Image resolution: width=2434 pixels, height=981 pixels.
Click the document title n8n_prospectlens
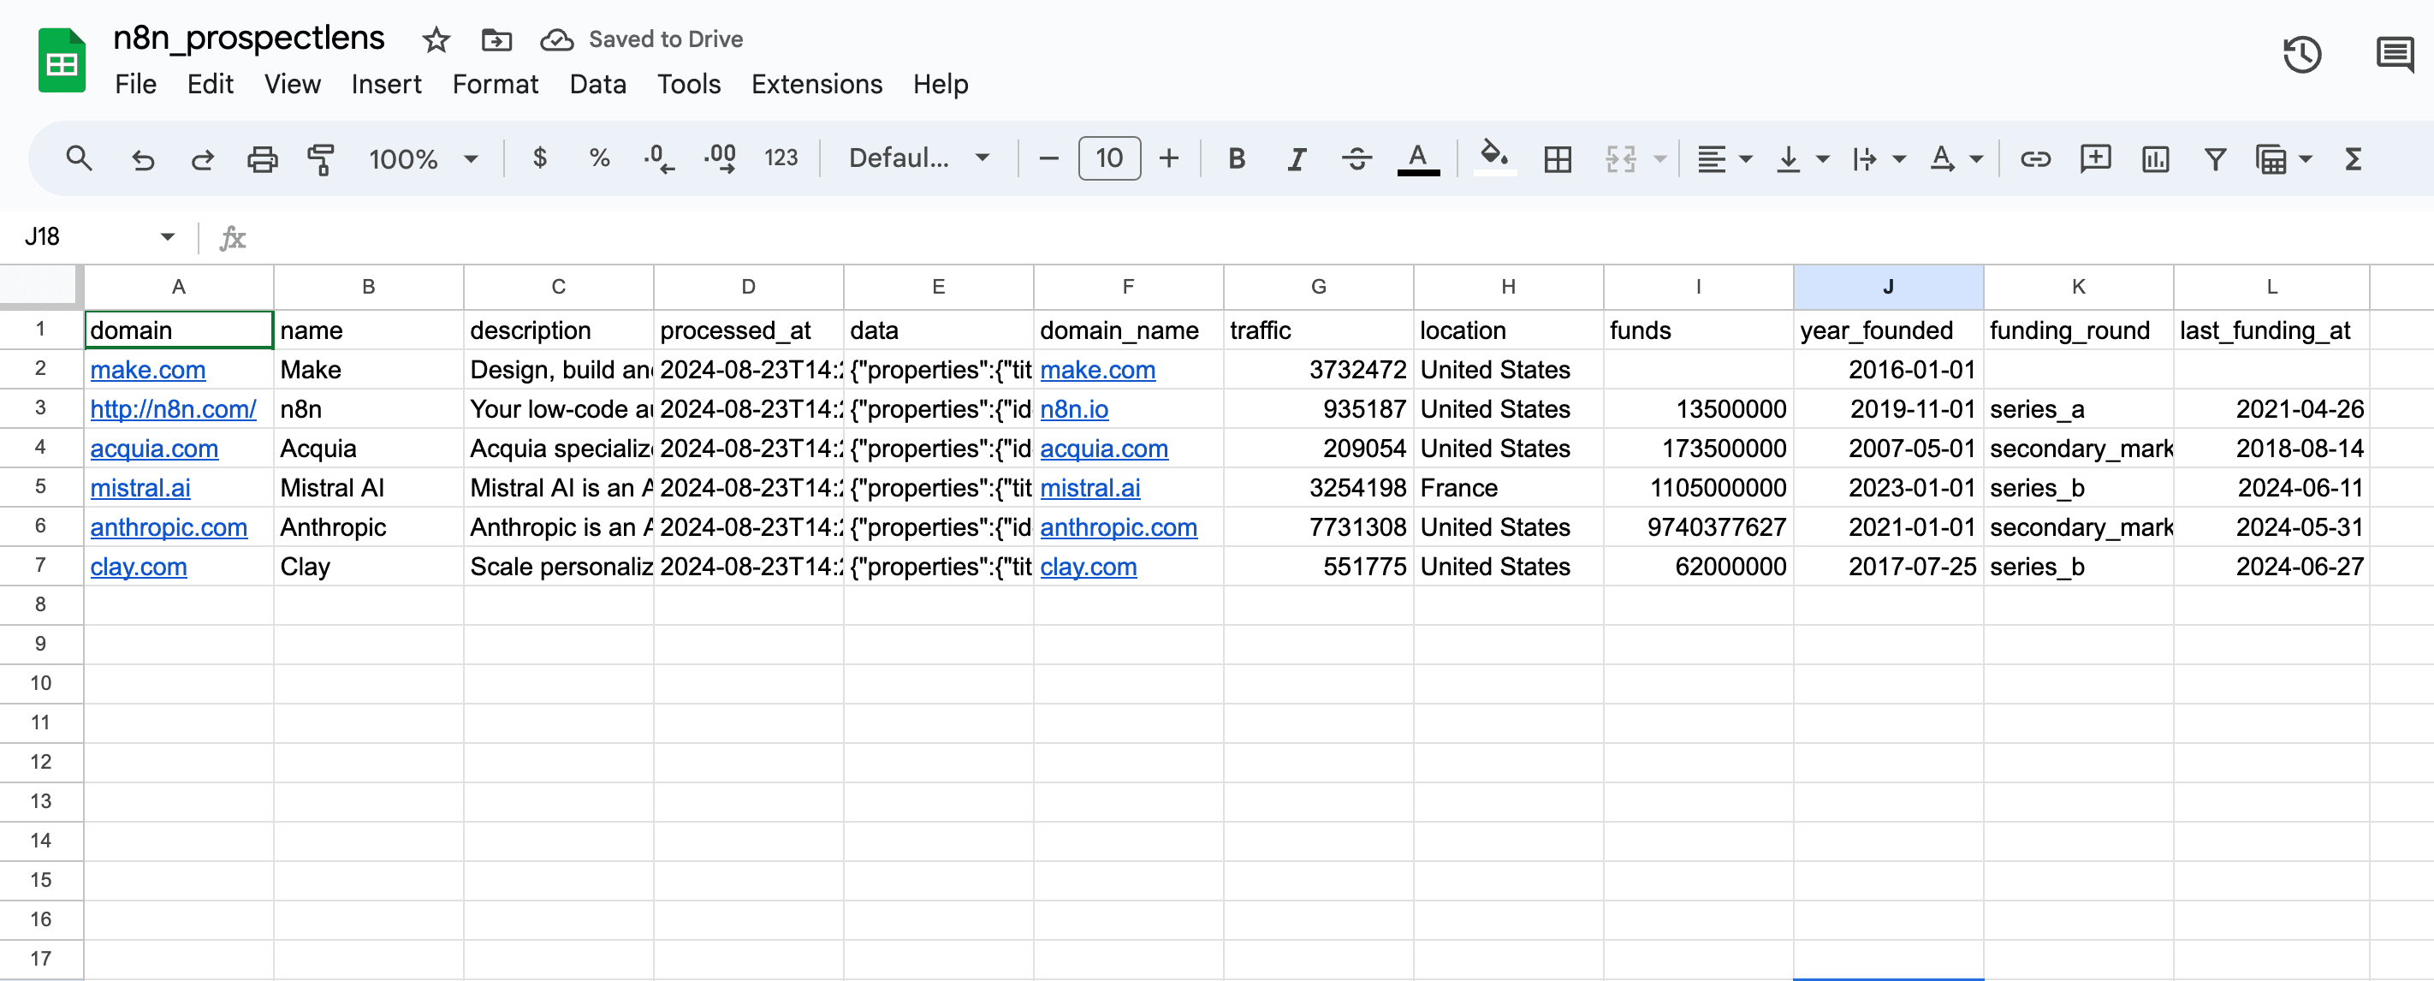pos(248,38)
